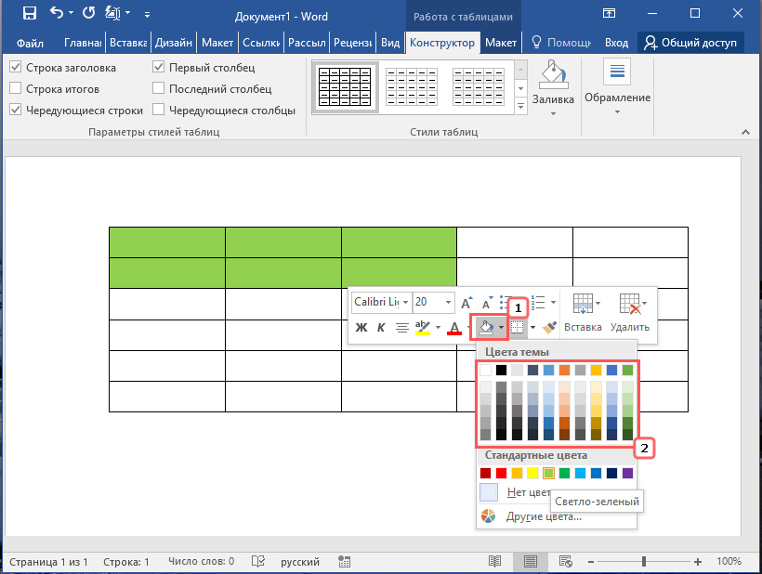Toggle italic (К) in the mini toolbar
This screenshot has height=574, width=762.
(x=381, y=327)
